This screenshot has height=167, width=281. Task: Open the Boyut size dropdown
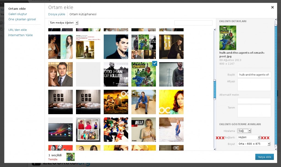click(x=254, y=144)
